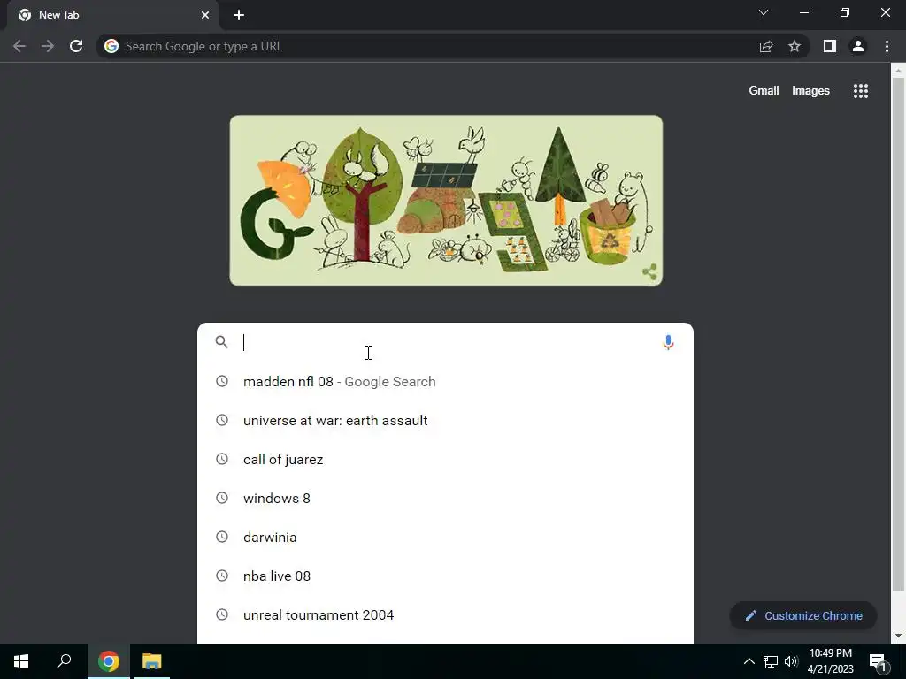Screen dimensions: 906x679
Task: Click the page vertical scrollbar thumb
Action: pos(898,335)
